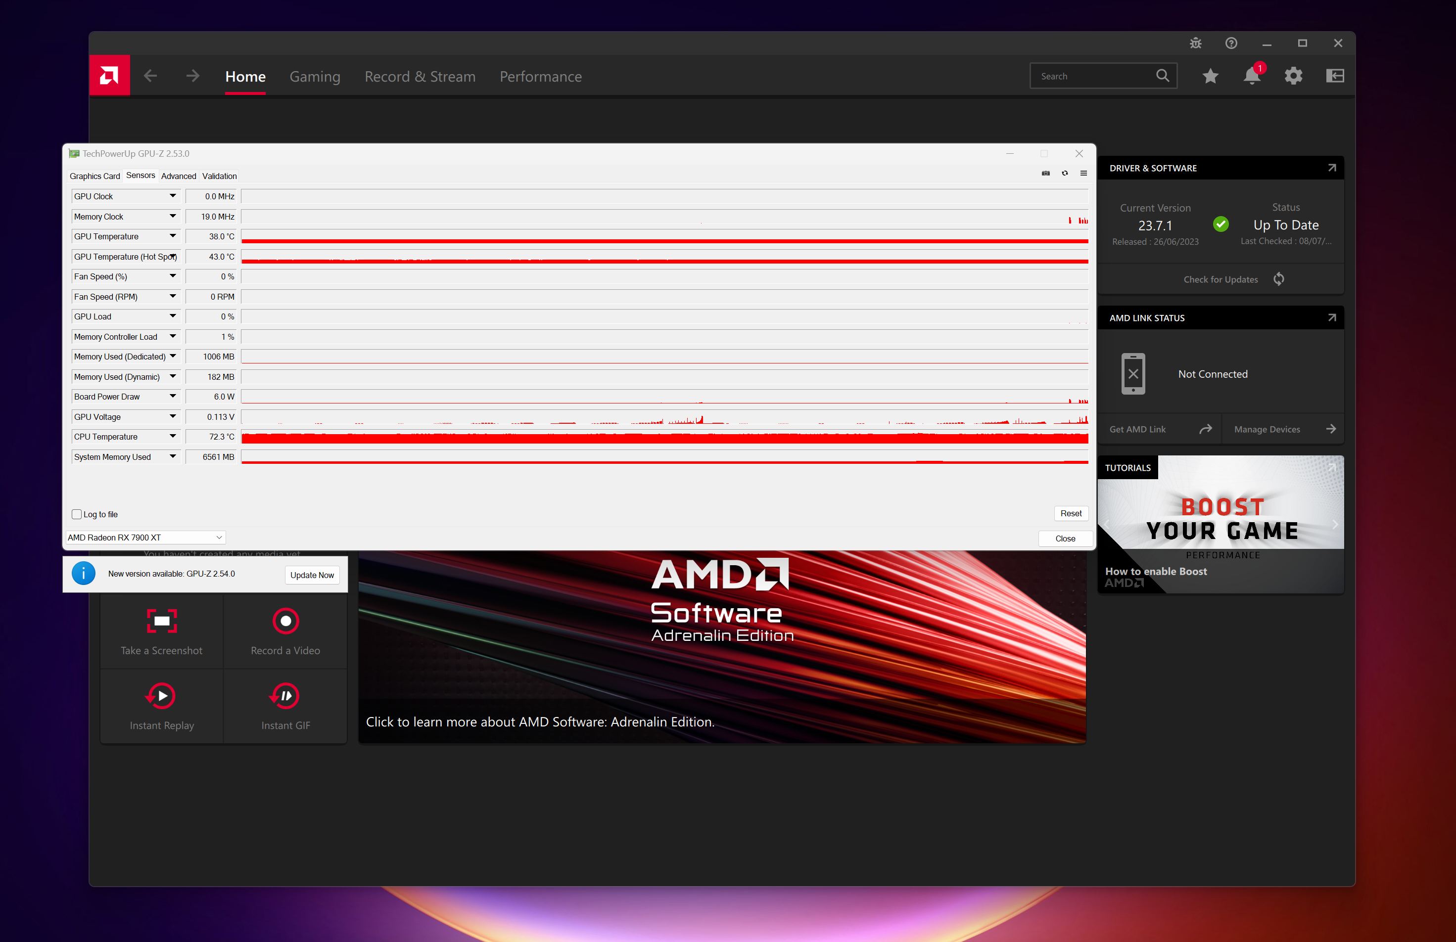Viewport: 1456px width, 942px height.
Task: Click the Manage Devices arrow
Action: pos(1331,429)
